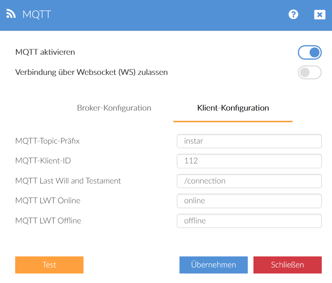This screenshot has width=332, height=283.
Task: Click the 'MQTT-Klient-ID' label text
Action: point(43,161)
